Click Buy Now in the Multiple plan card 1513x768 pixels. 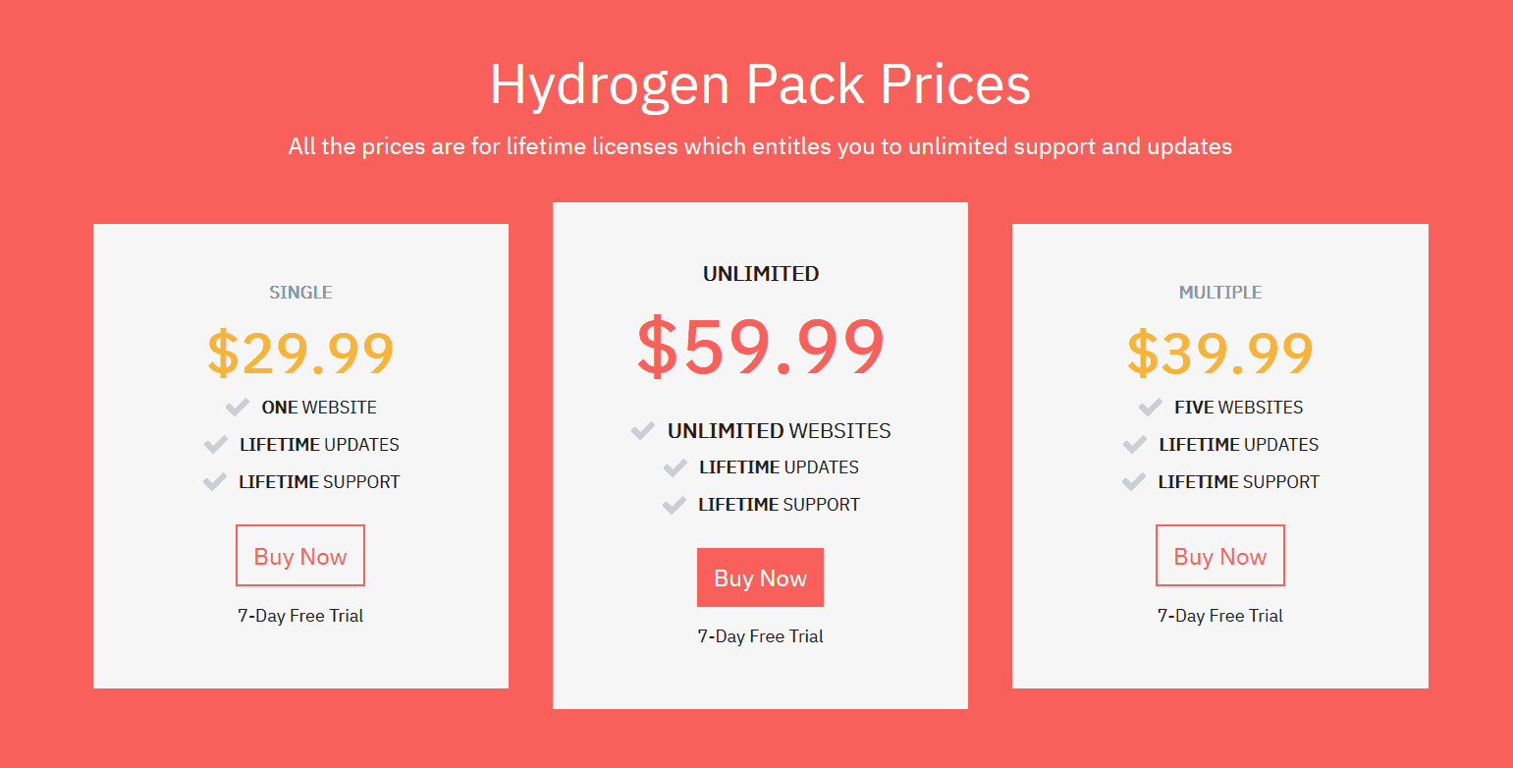point(1219,556)
